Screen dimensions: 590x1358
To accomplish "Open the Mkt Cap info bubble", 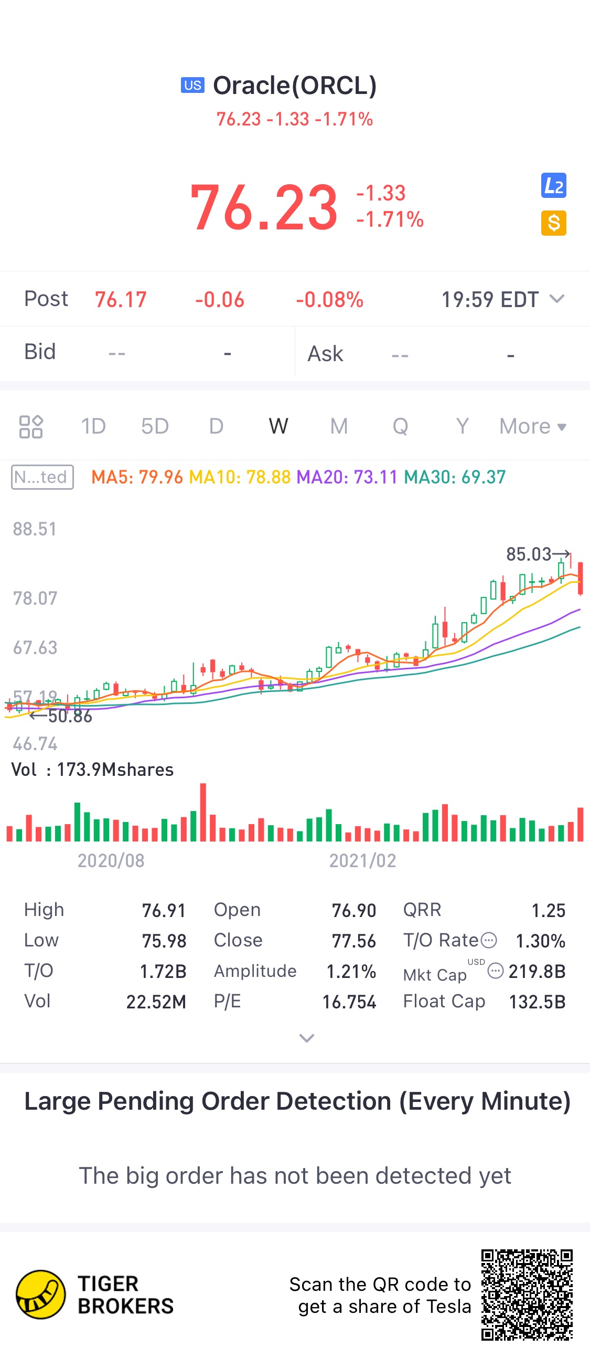I will [495, 971].
